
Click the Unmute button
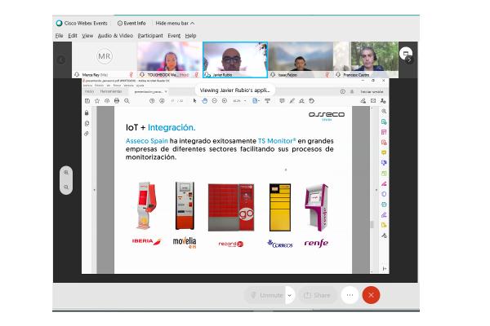[266, 295]
